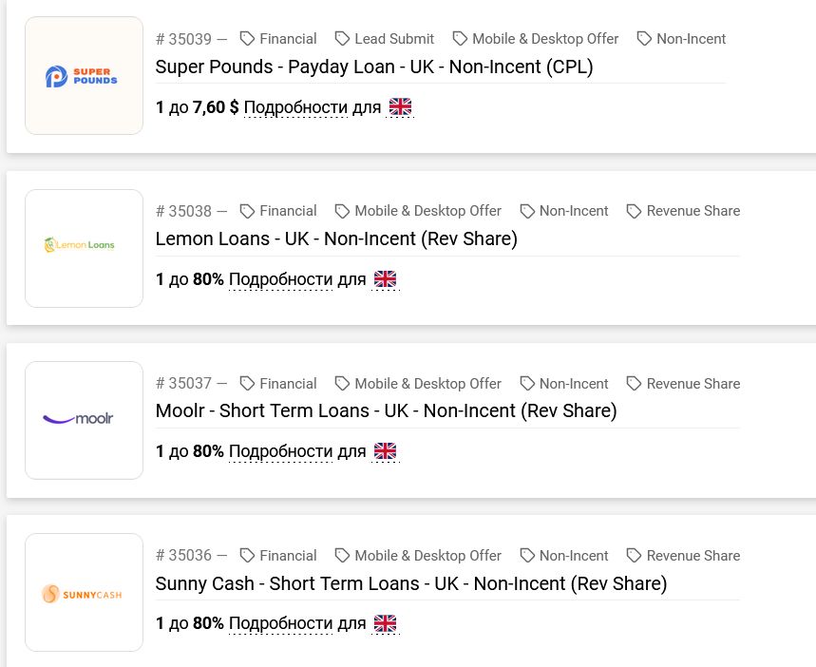Open the Moolr Short Term Loans offer title

(386, 411)
